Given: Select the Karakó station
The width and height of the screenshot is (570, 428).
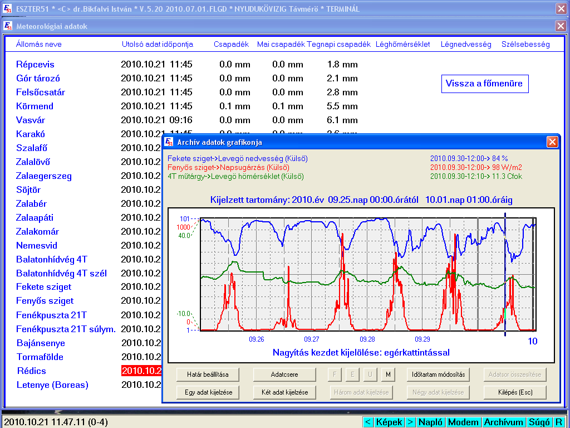Looking at the screenshot, I should click(30, 134).
